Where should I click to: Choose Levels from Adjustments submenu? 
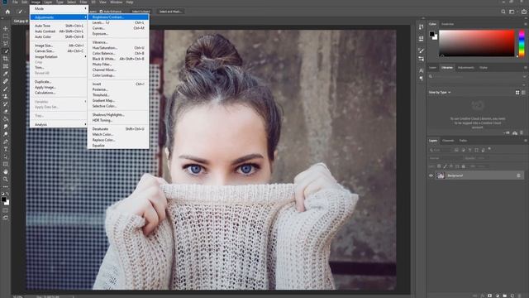click(x=118, y=22)
